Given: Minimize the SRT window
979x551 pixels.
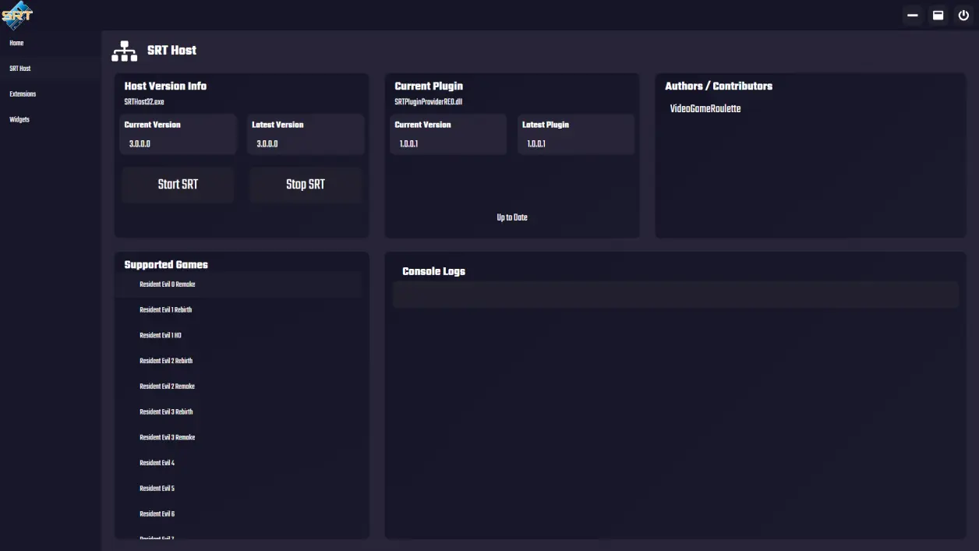Looking at the screenshot, I should click(x=913, y=16).
